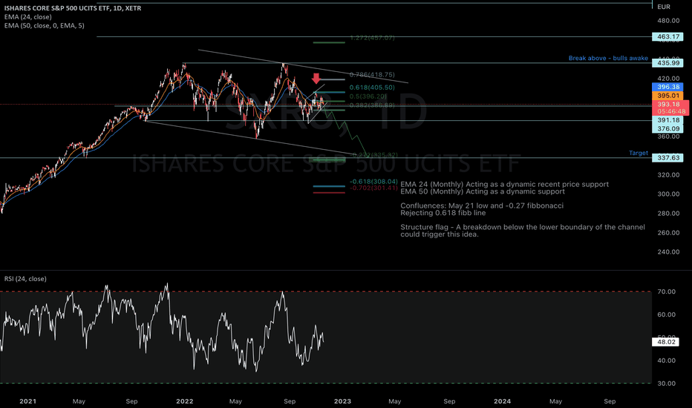Click the blue 396.38 EMA price tag

667,87
